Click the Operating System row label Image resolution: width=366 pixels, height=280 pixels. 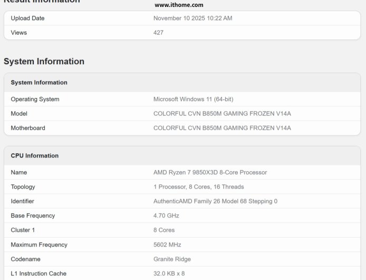pos(35,99)
